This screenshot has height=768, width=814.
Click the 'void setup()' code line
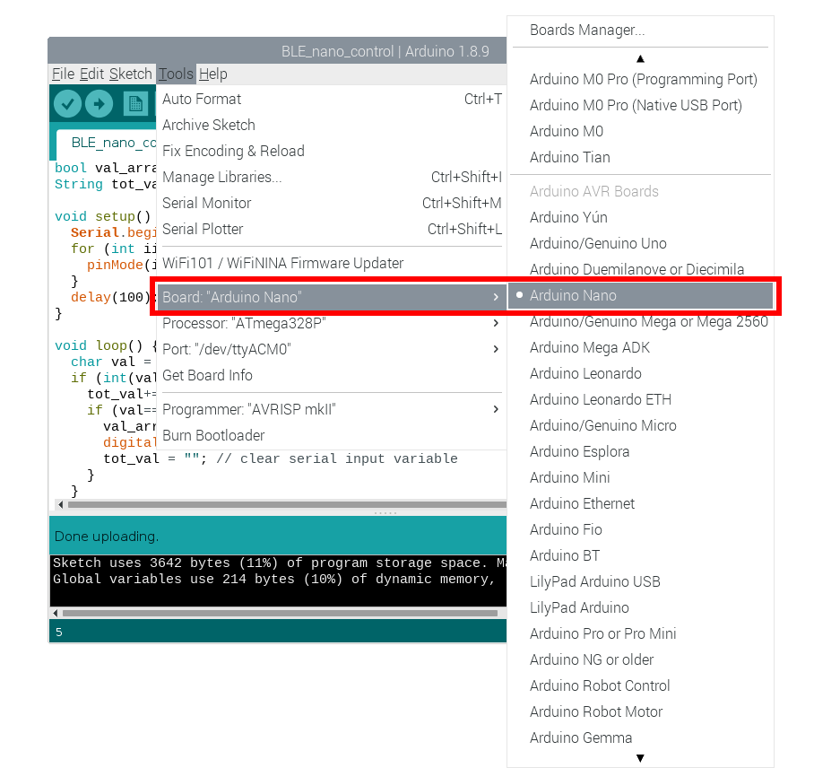click(x=103, y=216)
